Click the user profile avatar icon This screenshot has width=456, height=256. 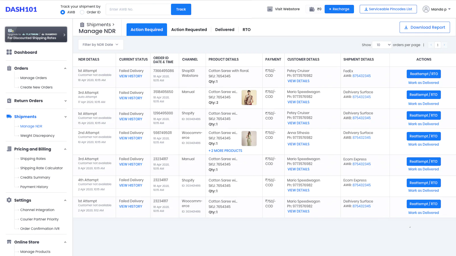(426, 9)
